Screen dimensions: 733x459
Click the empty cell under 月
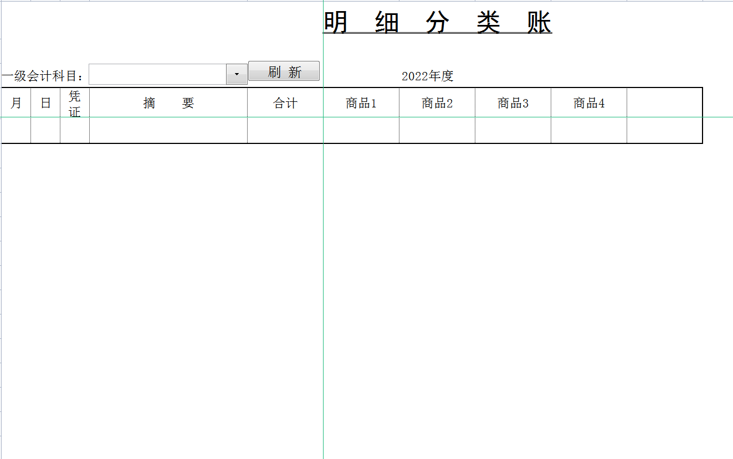[16, 130]
